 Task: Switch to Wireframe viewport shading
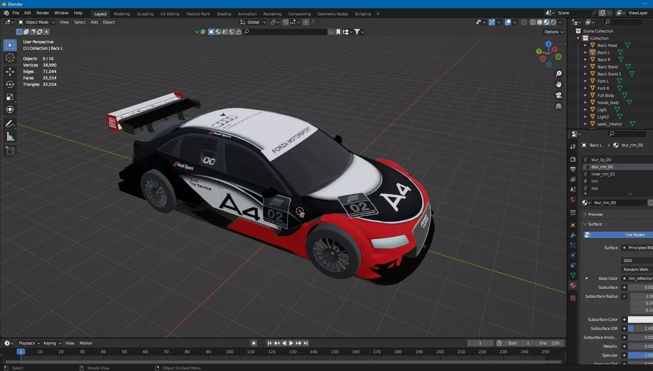[533, 22]
